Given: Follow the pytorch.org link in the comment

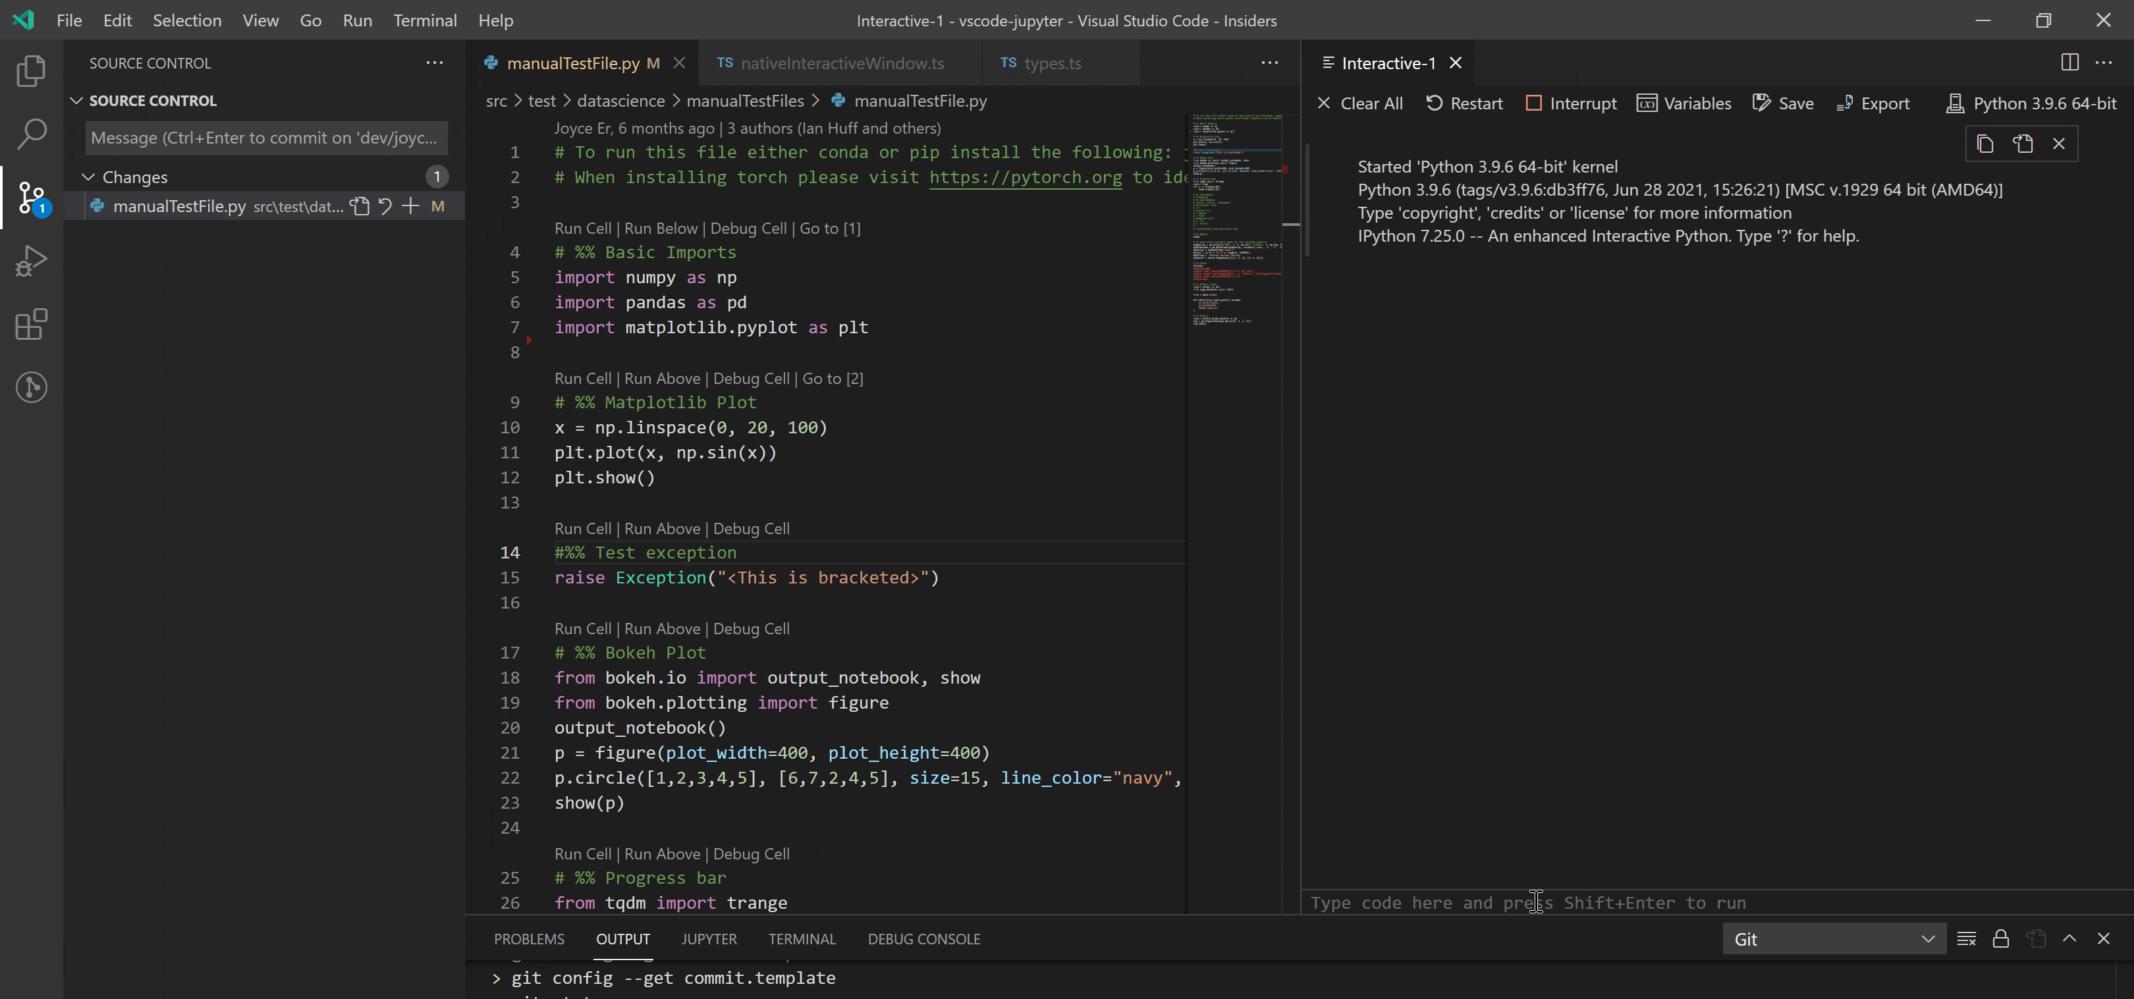Looking at the screenshot, I should pyautogui.click(x=1025, y=177).
